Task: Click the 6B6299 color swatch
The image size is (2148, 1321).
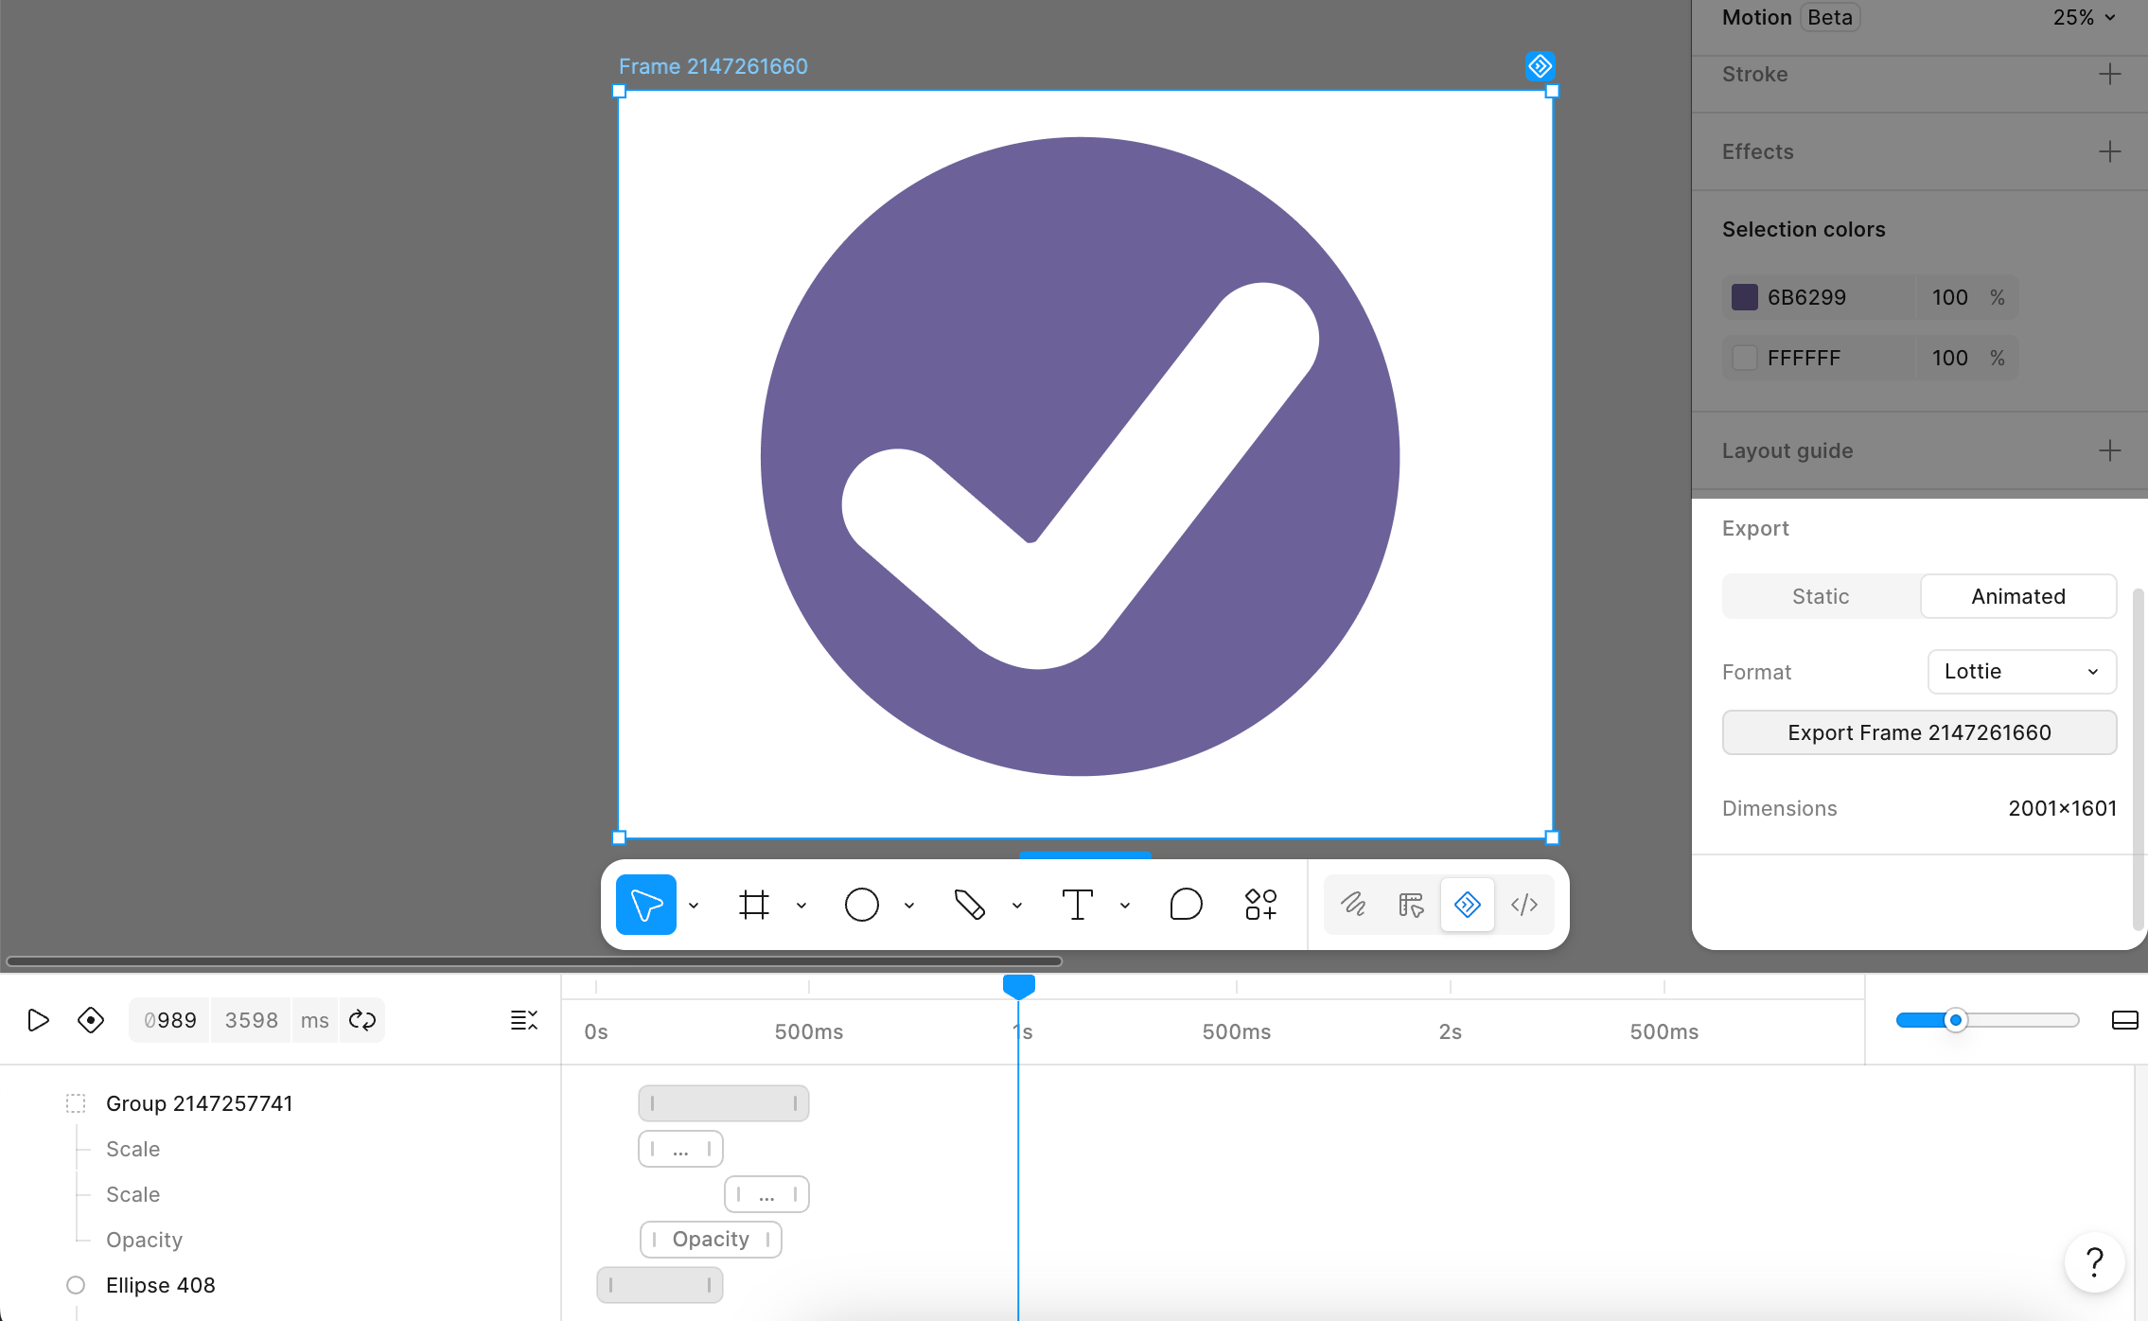Action: (1745, 297)
